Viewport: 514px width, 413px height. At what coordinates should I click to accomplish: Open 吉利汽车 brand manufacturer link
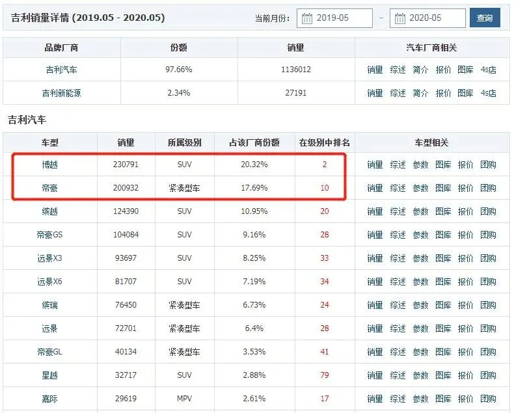point(61,70)
